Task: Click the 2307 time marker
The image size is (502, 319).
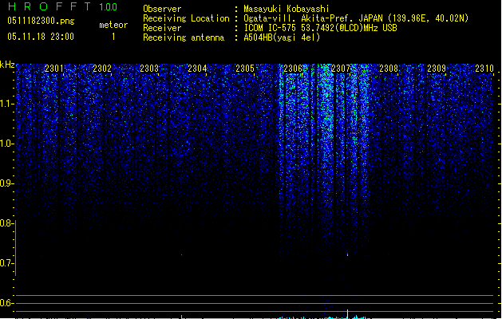Action: click(341, 69)
